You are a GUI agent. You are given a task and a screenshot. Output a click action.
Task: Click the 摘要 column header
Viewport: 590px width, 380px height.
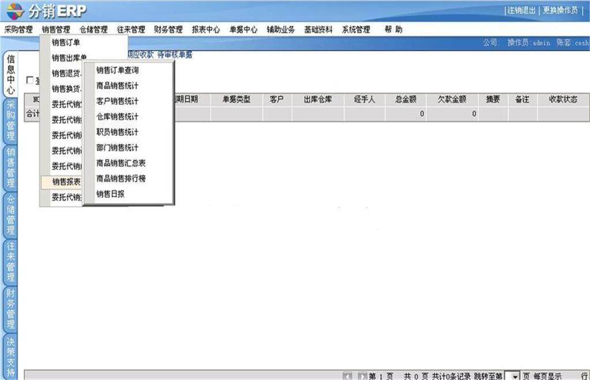click(493, 100)
